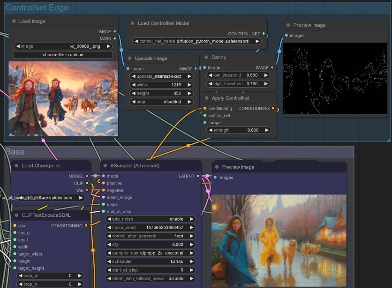This screenshot has width=392, height=288.
Task: Click the MASK output port of Load Image
Action: pos(115,38)
